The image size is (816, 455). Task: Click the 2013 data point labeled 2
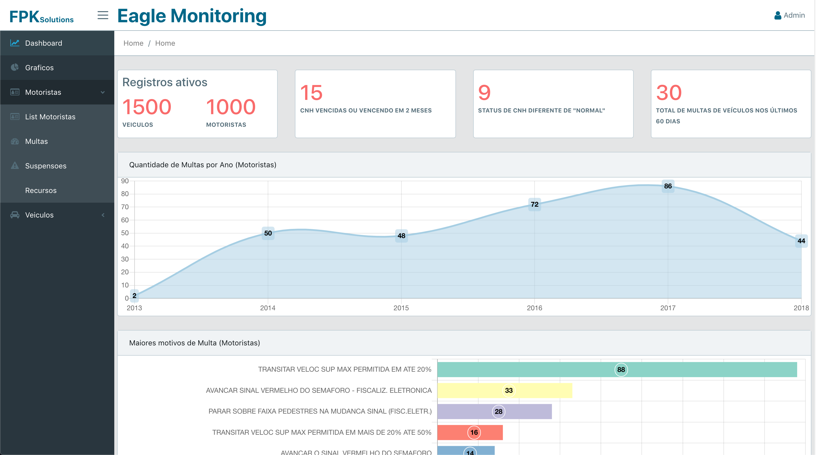134,295
